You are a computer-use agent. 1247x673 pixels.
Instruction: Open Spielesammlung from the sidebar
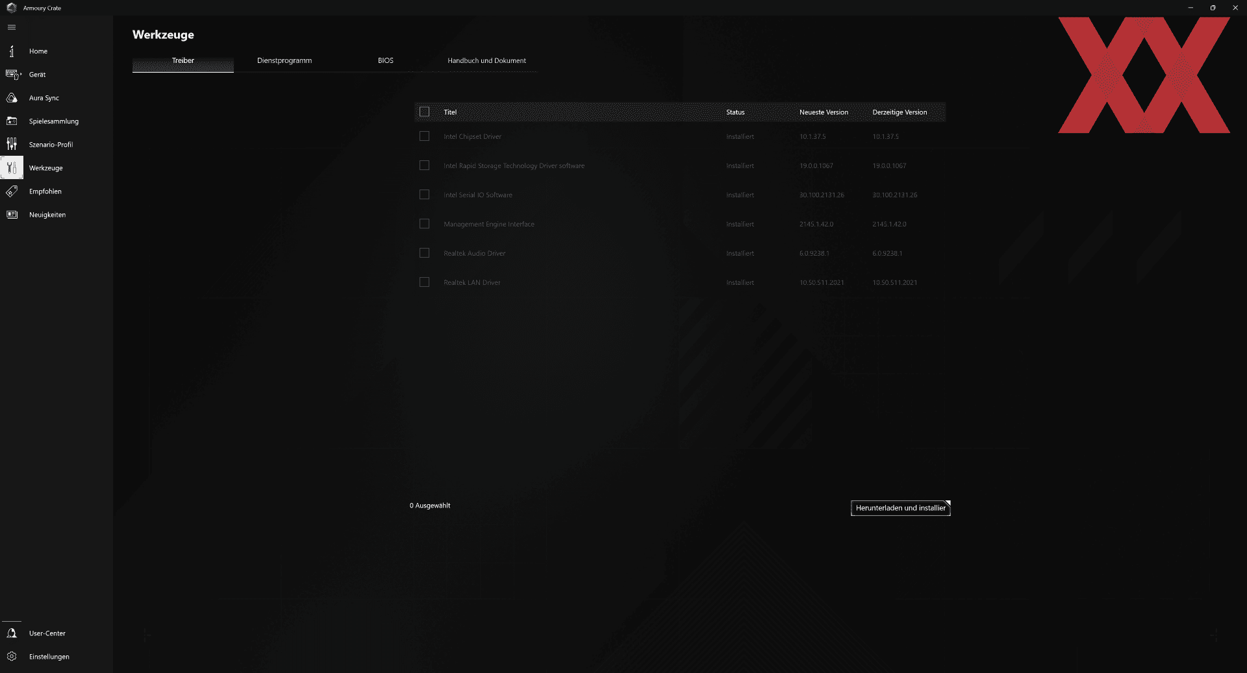(54, 121)
